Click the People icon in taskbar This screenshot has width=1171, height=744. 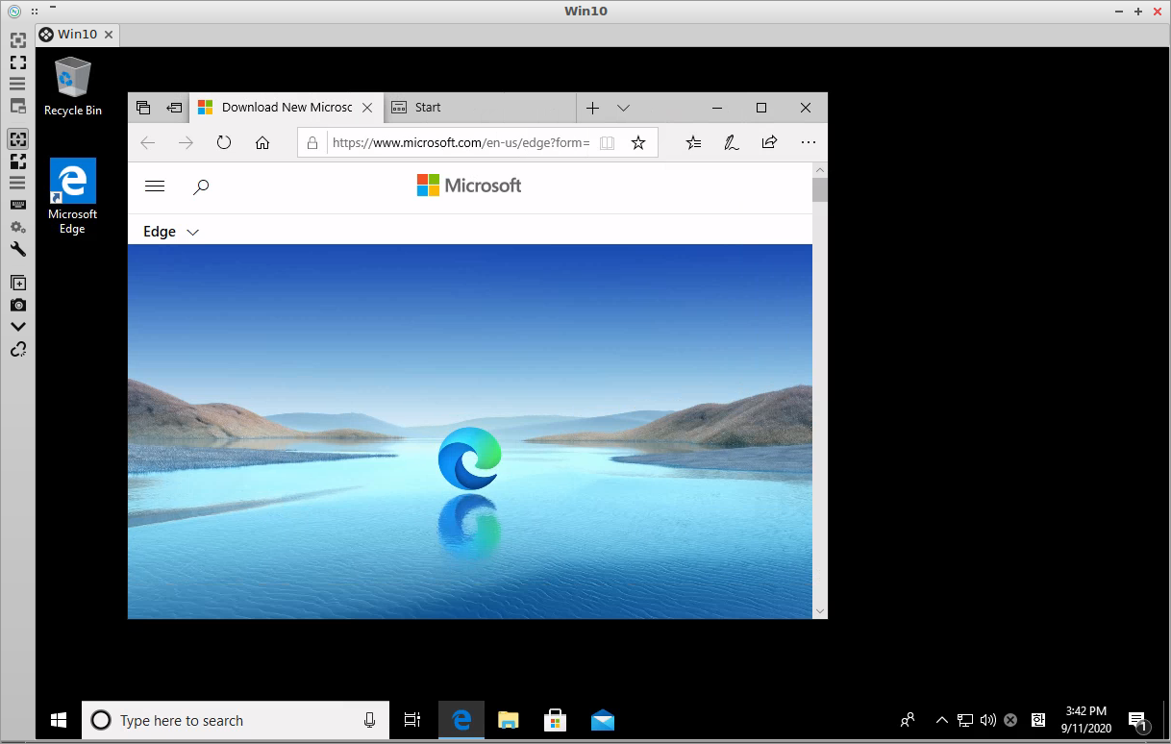[x=907, y=720]
